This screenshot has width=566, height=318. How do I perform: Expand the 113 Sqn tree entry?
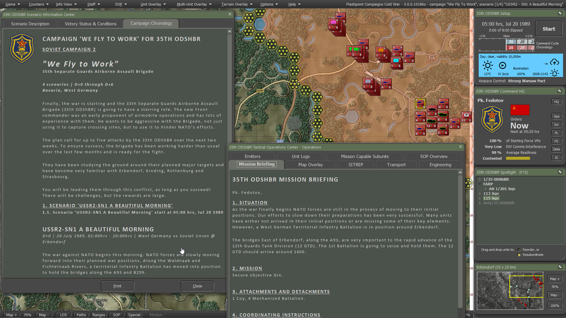480,193
